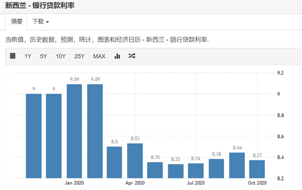Select the MAX time range
The width and height of the screenshot is (302, 190).
pos(99,56)
